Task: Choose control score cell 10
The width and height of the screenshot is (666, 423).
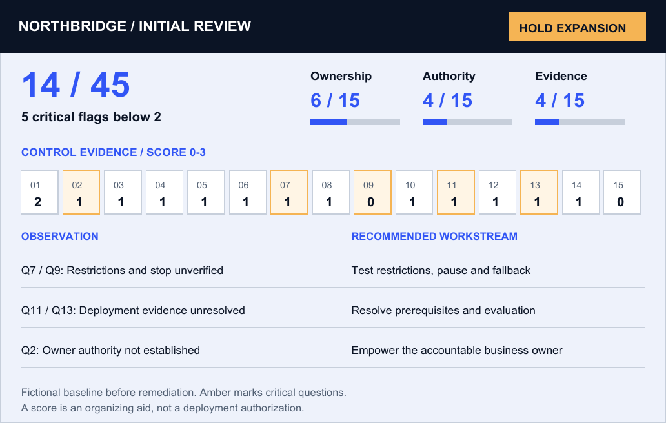Action: coord(414,192)
